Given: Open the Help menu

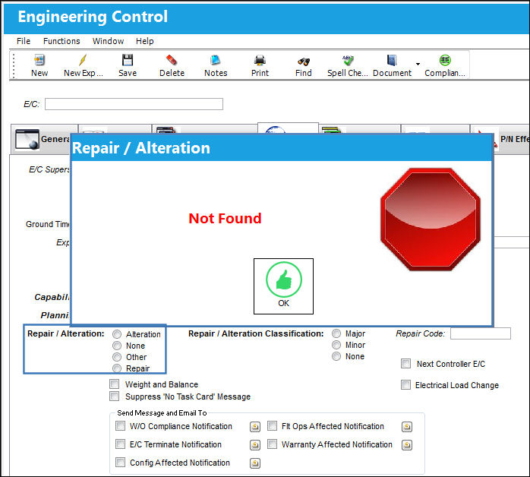Looking at the screenshot, I should 145,41.
